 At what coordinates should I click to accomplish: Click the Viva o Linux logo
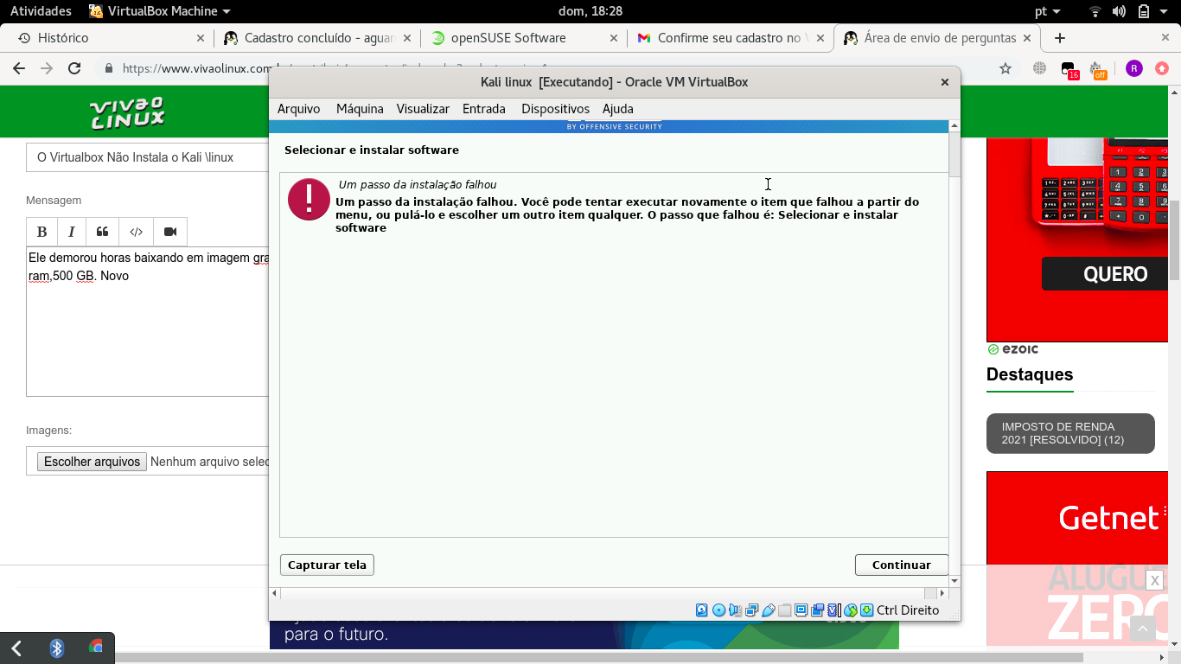(x=127, y=113)
